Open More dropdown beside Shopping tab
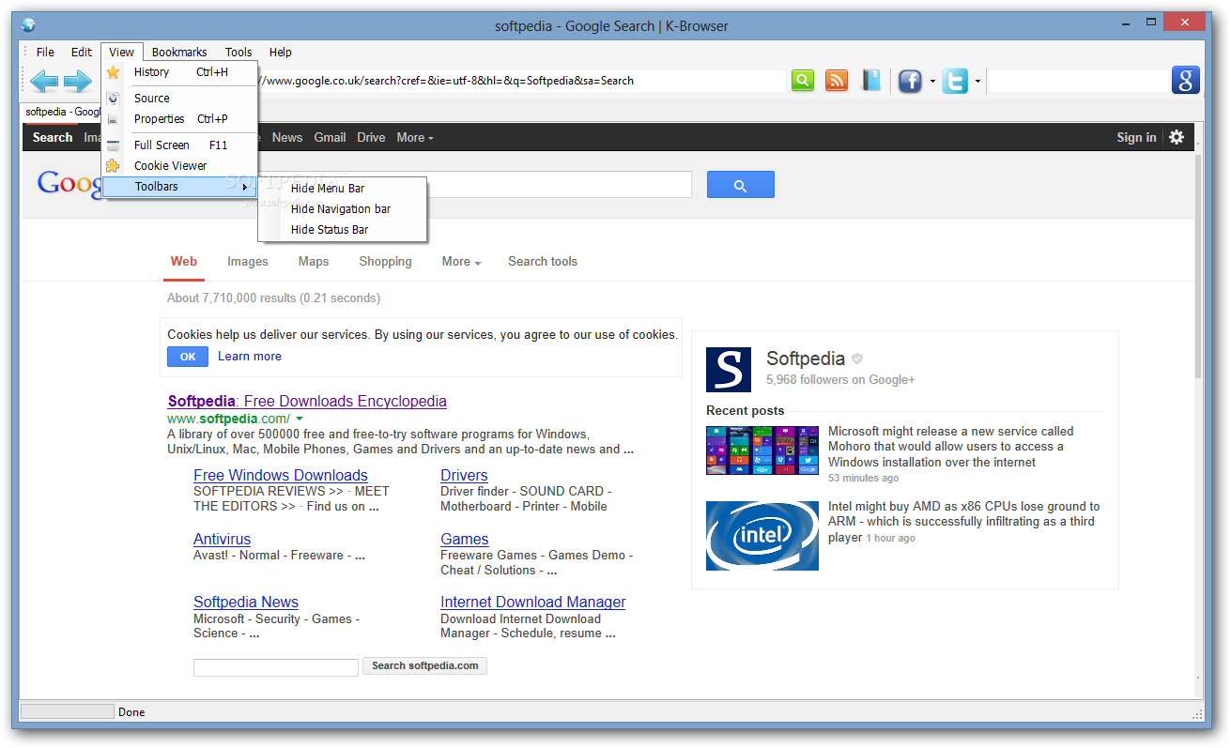This screenshot has height=748, width=1231. (461, 262)
